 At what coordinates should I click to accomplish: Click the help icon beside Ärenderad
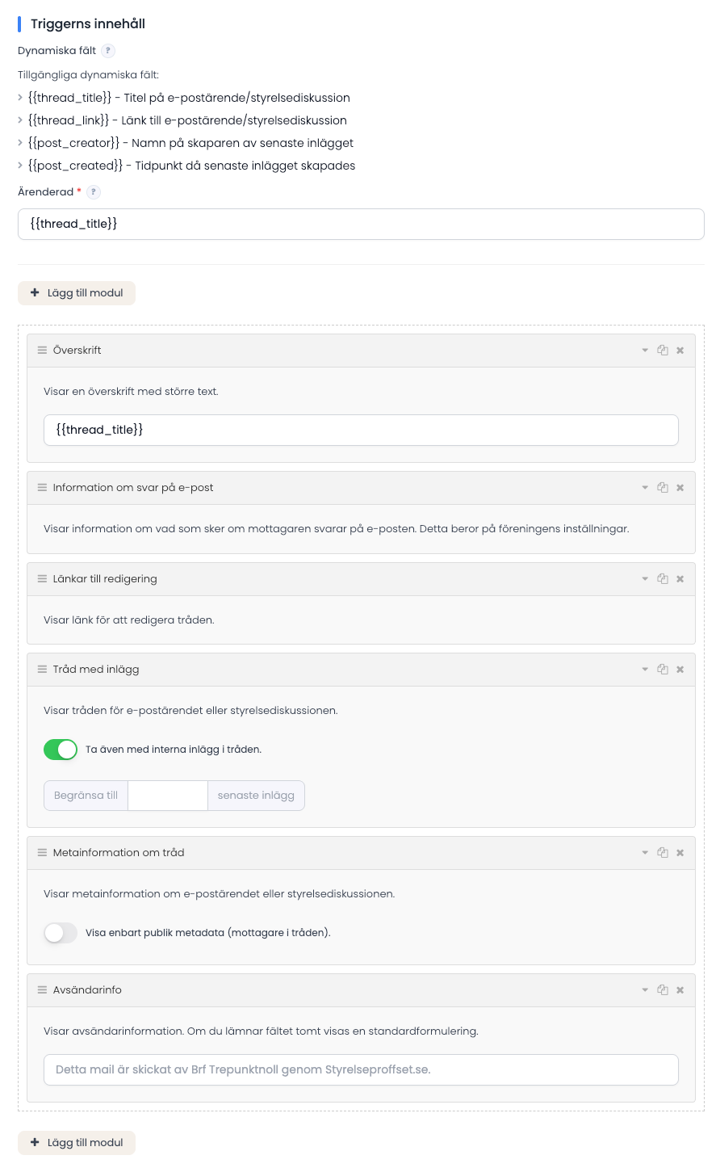[94, 192]
